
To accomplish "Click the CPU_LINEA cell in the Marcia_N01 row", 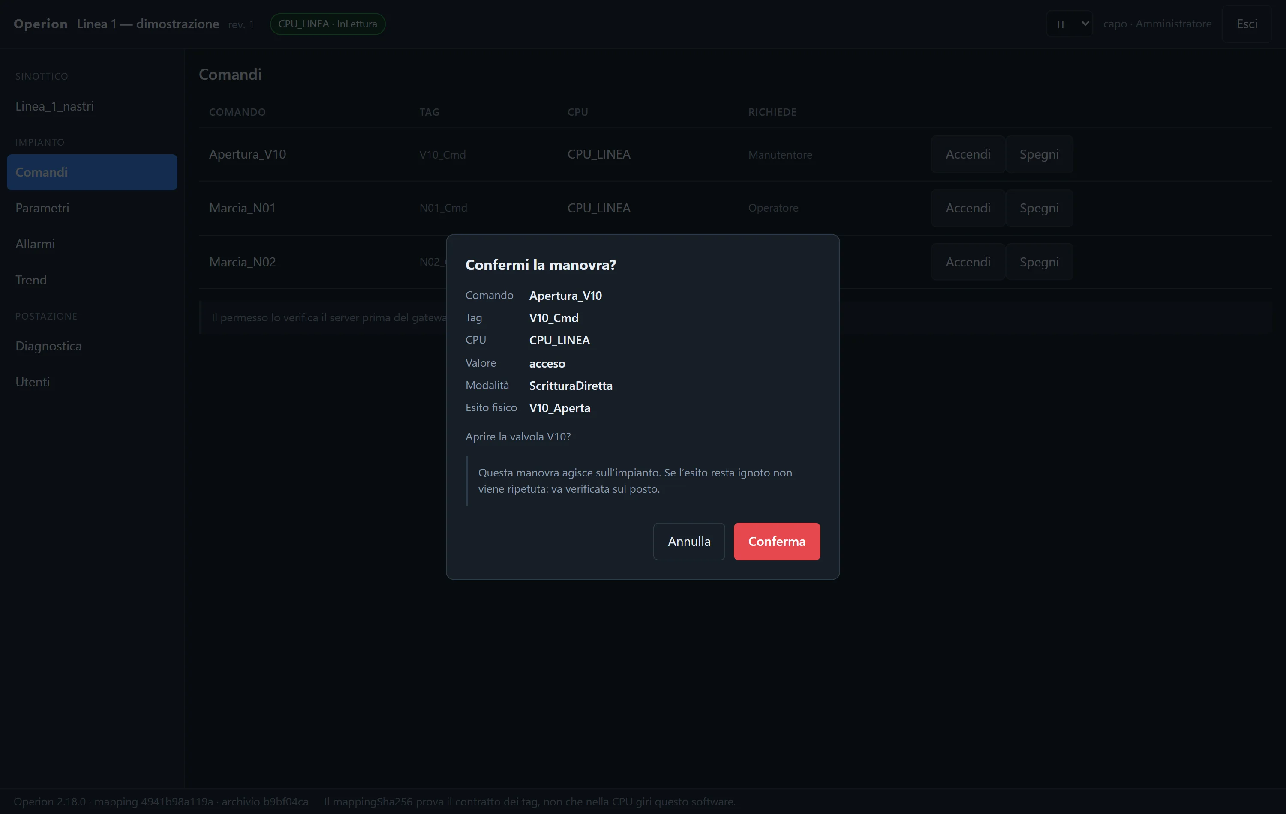I will pyautogui.click(x=599, y=208).
